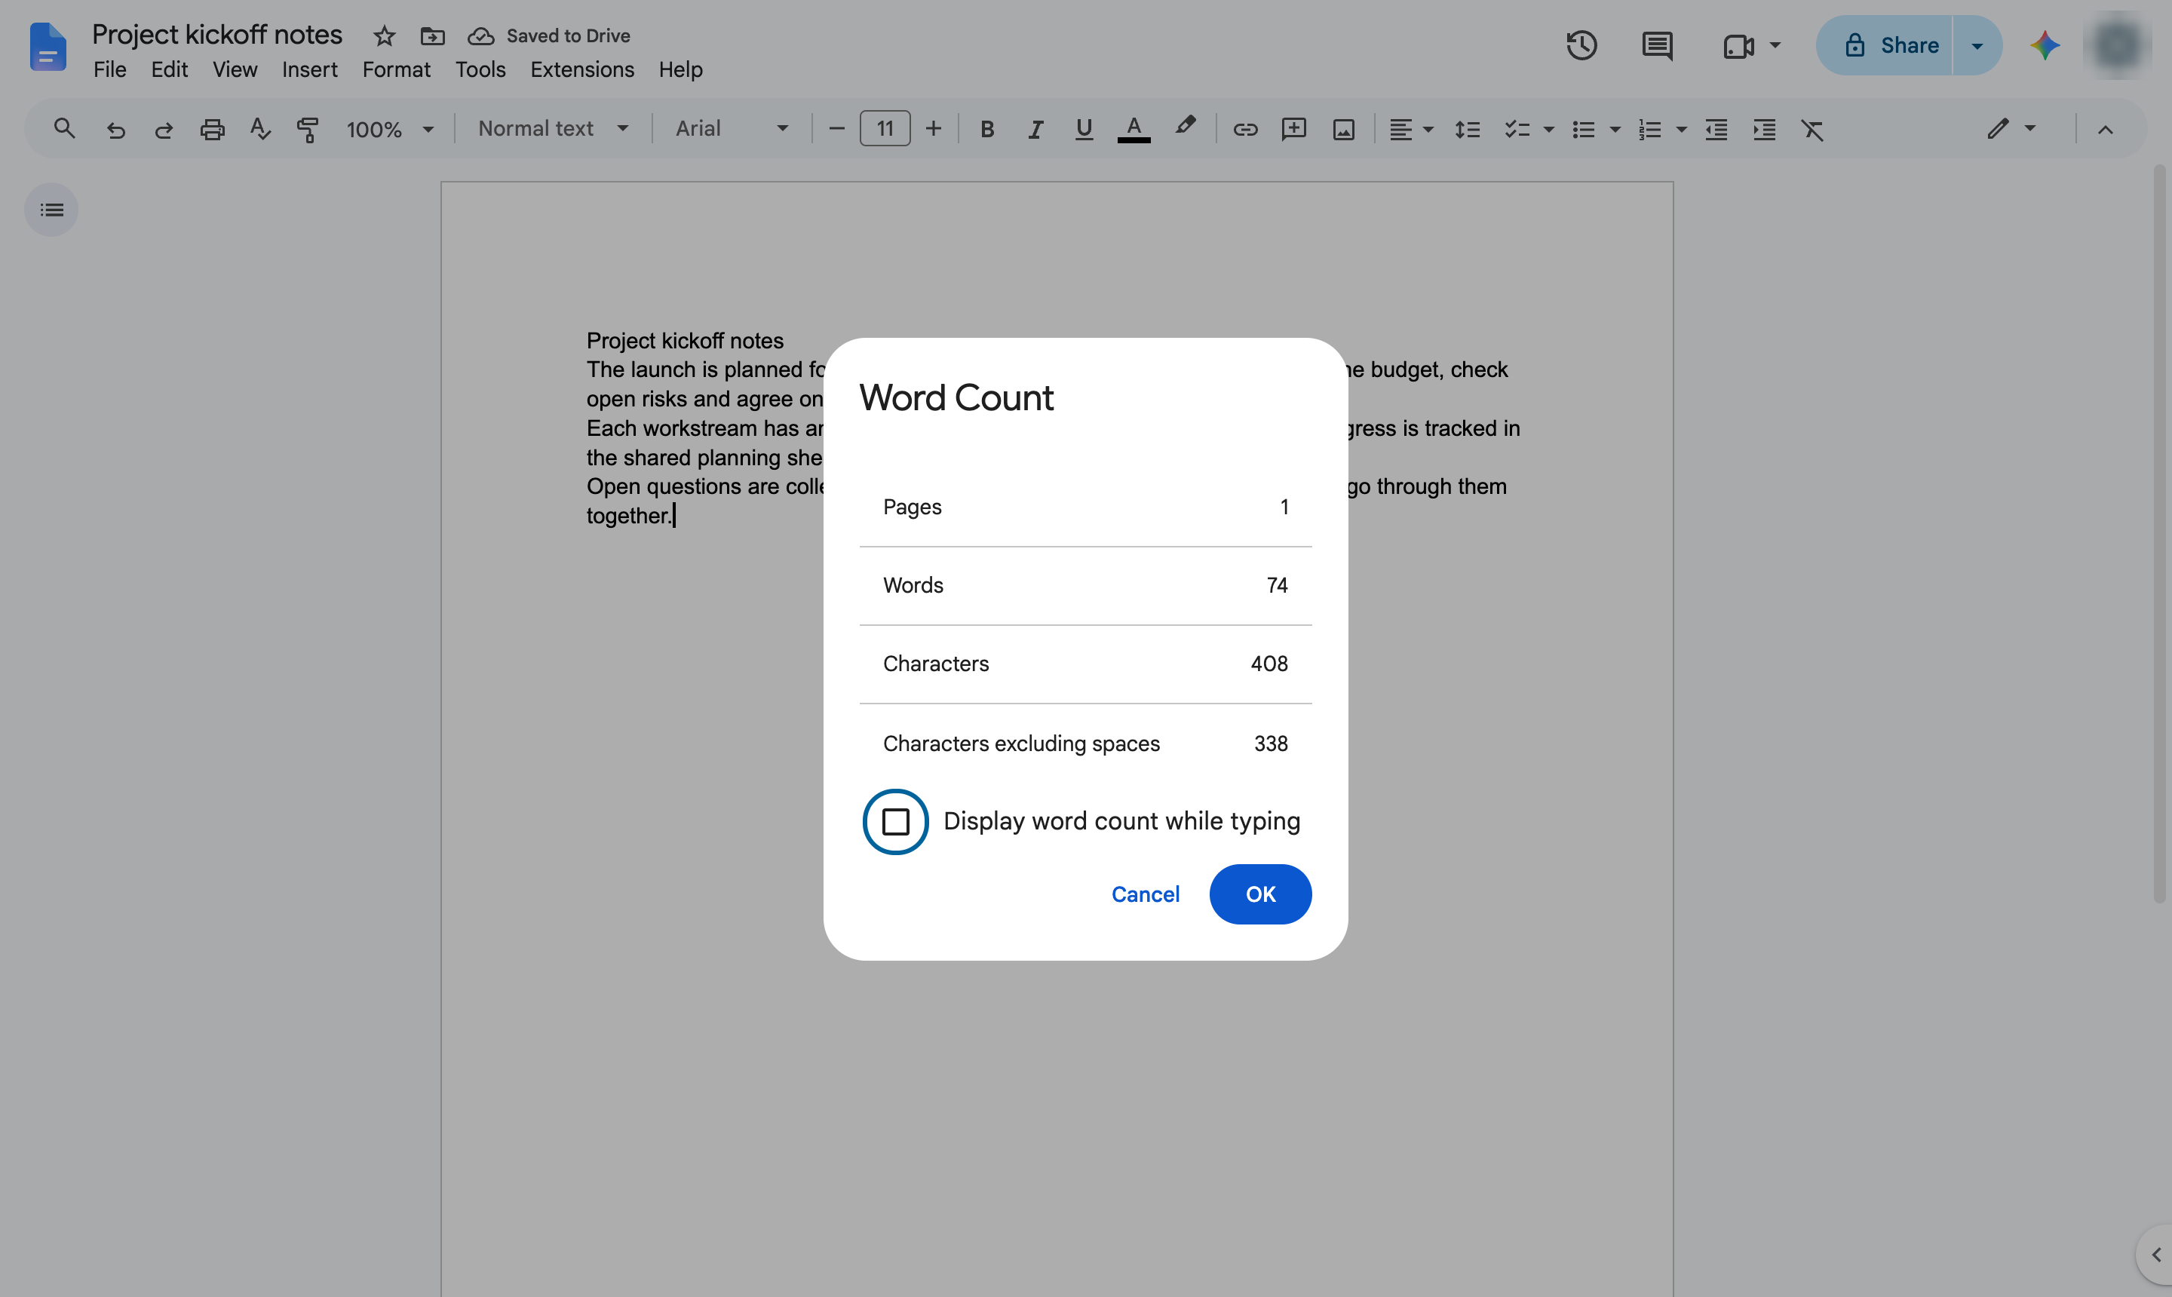Star the Project kickoff notes document
Viewport: 2172px width, 1297px height.
[x=385, y=36]
